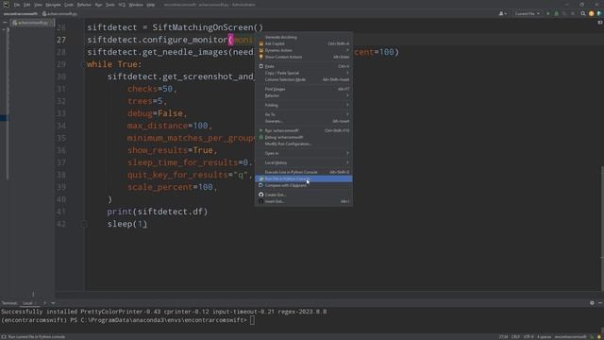Open the terminal tab options dropdown arrow
604x340 pixels.
click(53, 303)
